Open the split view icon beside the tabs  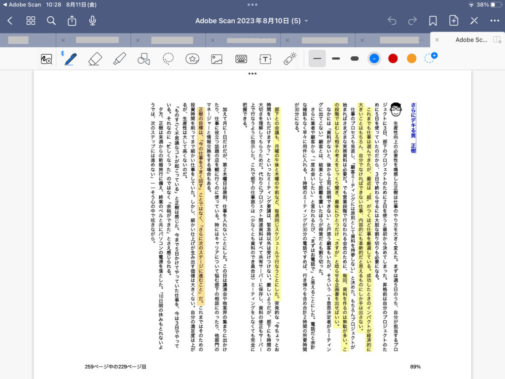pyautogui.click(x=497, y=40)
